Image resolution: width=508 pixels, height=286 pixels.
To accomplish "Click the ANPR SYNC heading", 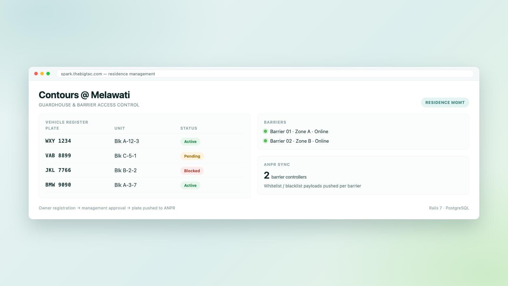I will (277, 165).
